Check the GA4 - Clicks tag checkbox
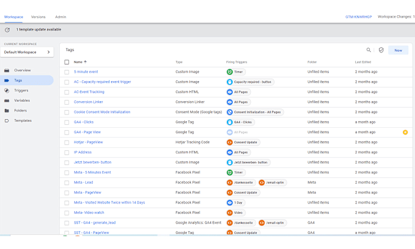The height and width of the screenshot is (249, 415). (67, 122)
